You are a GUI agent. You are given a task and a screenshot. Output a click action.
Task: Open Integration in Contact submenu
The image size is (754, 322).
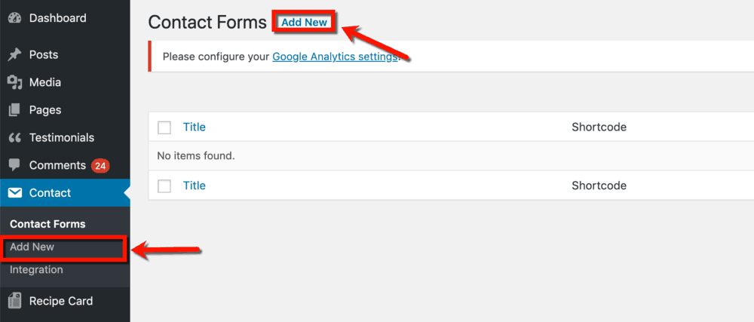click(x=36, y=270)
